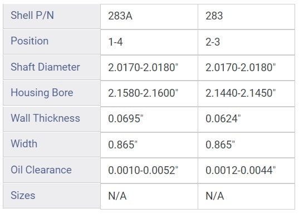The image size is (299, 214).
Task: Select the 2-3 position value
Action: point(246,42)
